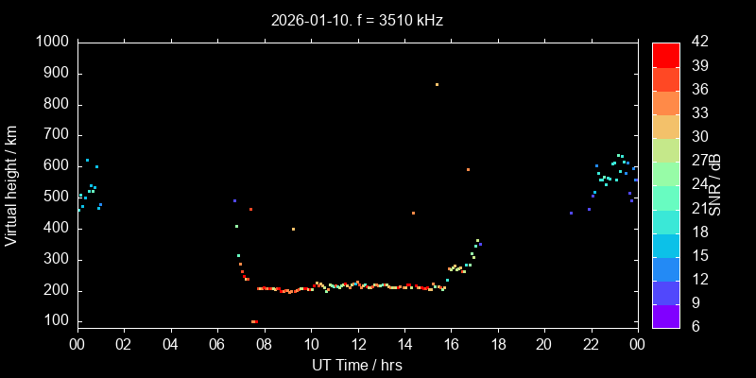Click the light green 24–27 dB colorbar band

(665, 173)
